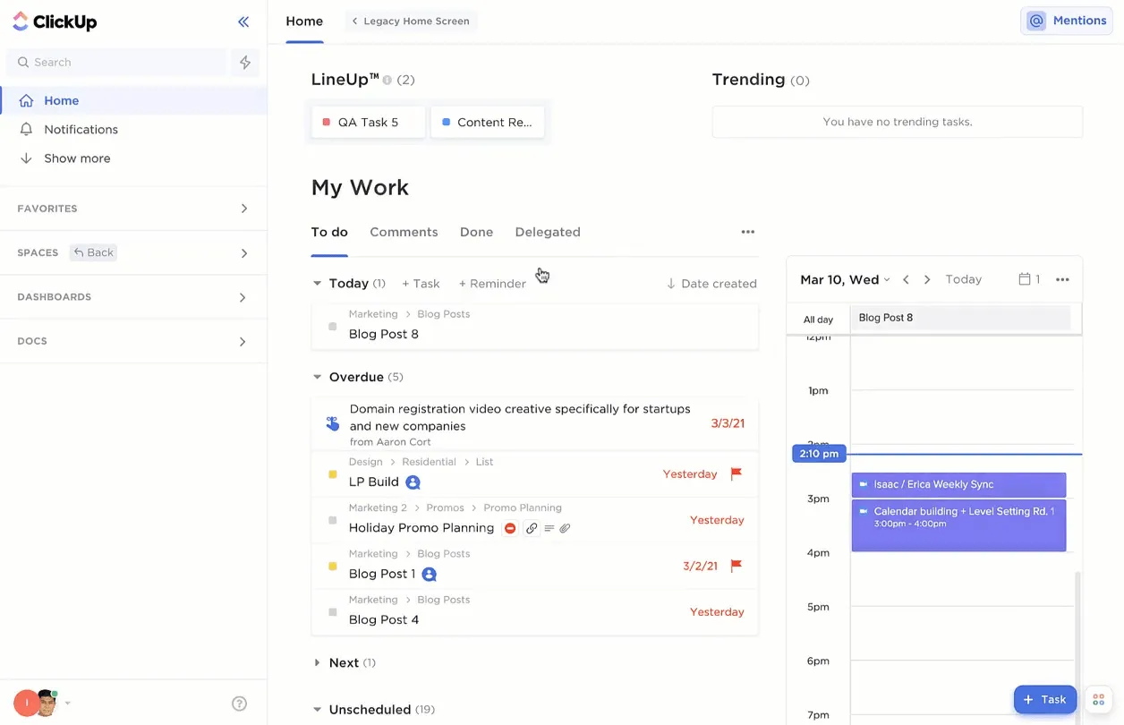
Task: Open Calendar building + Level Setting event
Action: pyautogui.click(x=958, y=525)
